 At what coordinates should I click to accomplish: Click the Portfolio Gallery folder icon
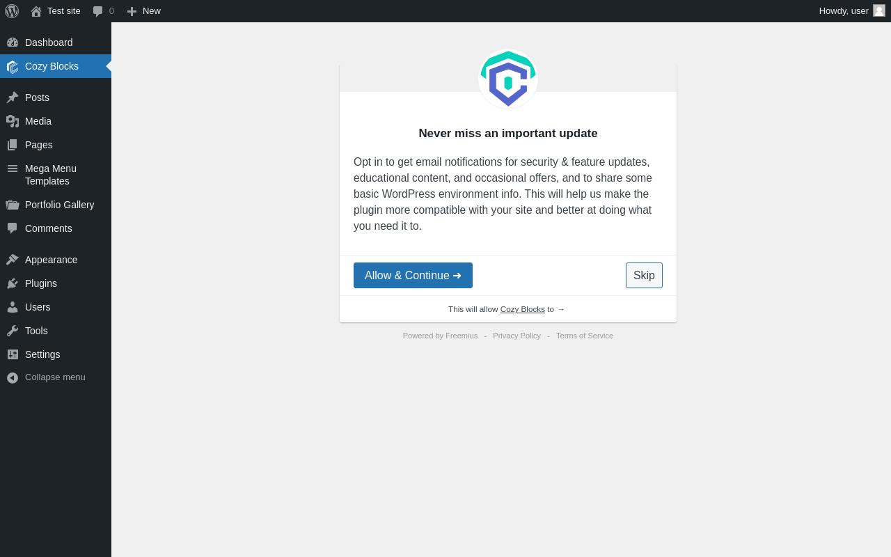pyautogui.click(x=13, y=205)
